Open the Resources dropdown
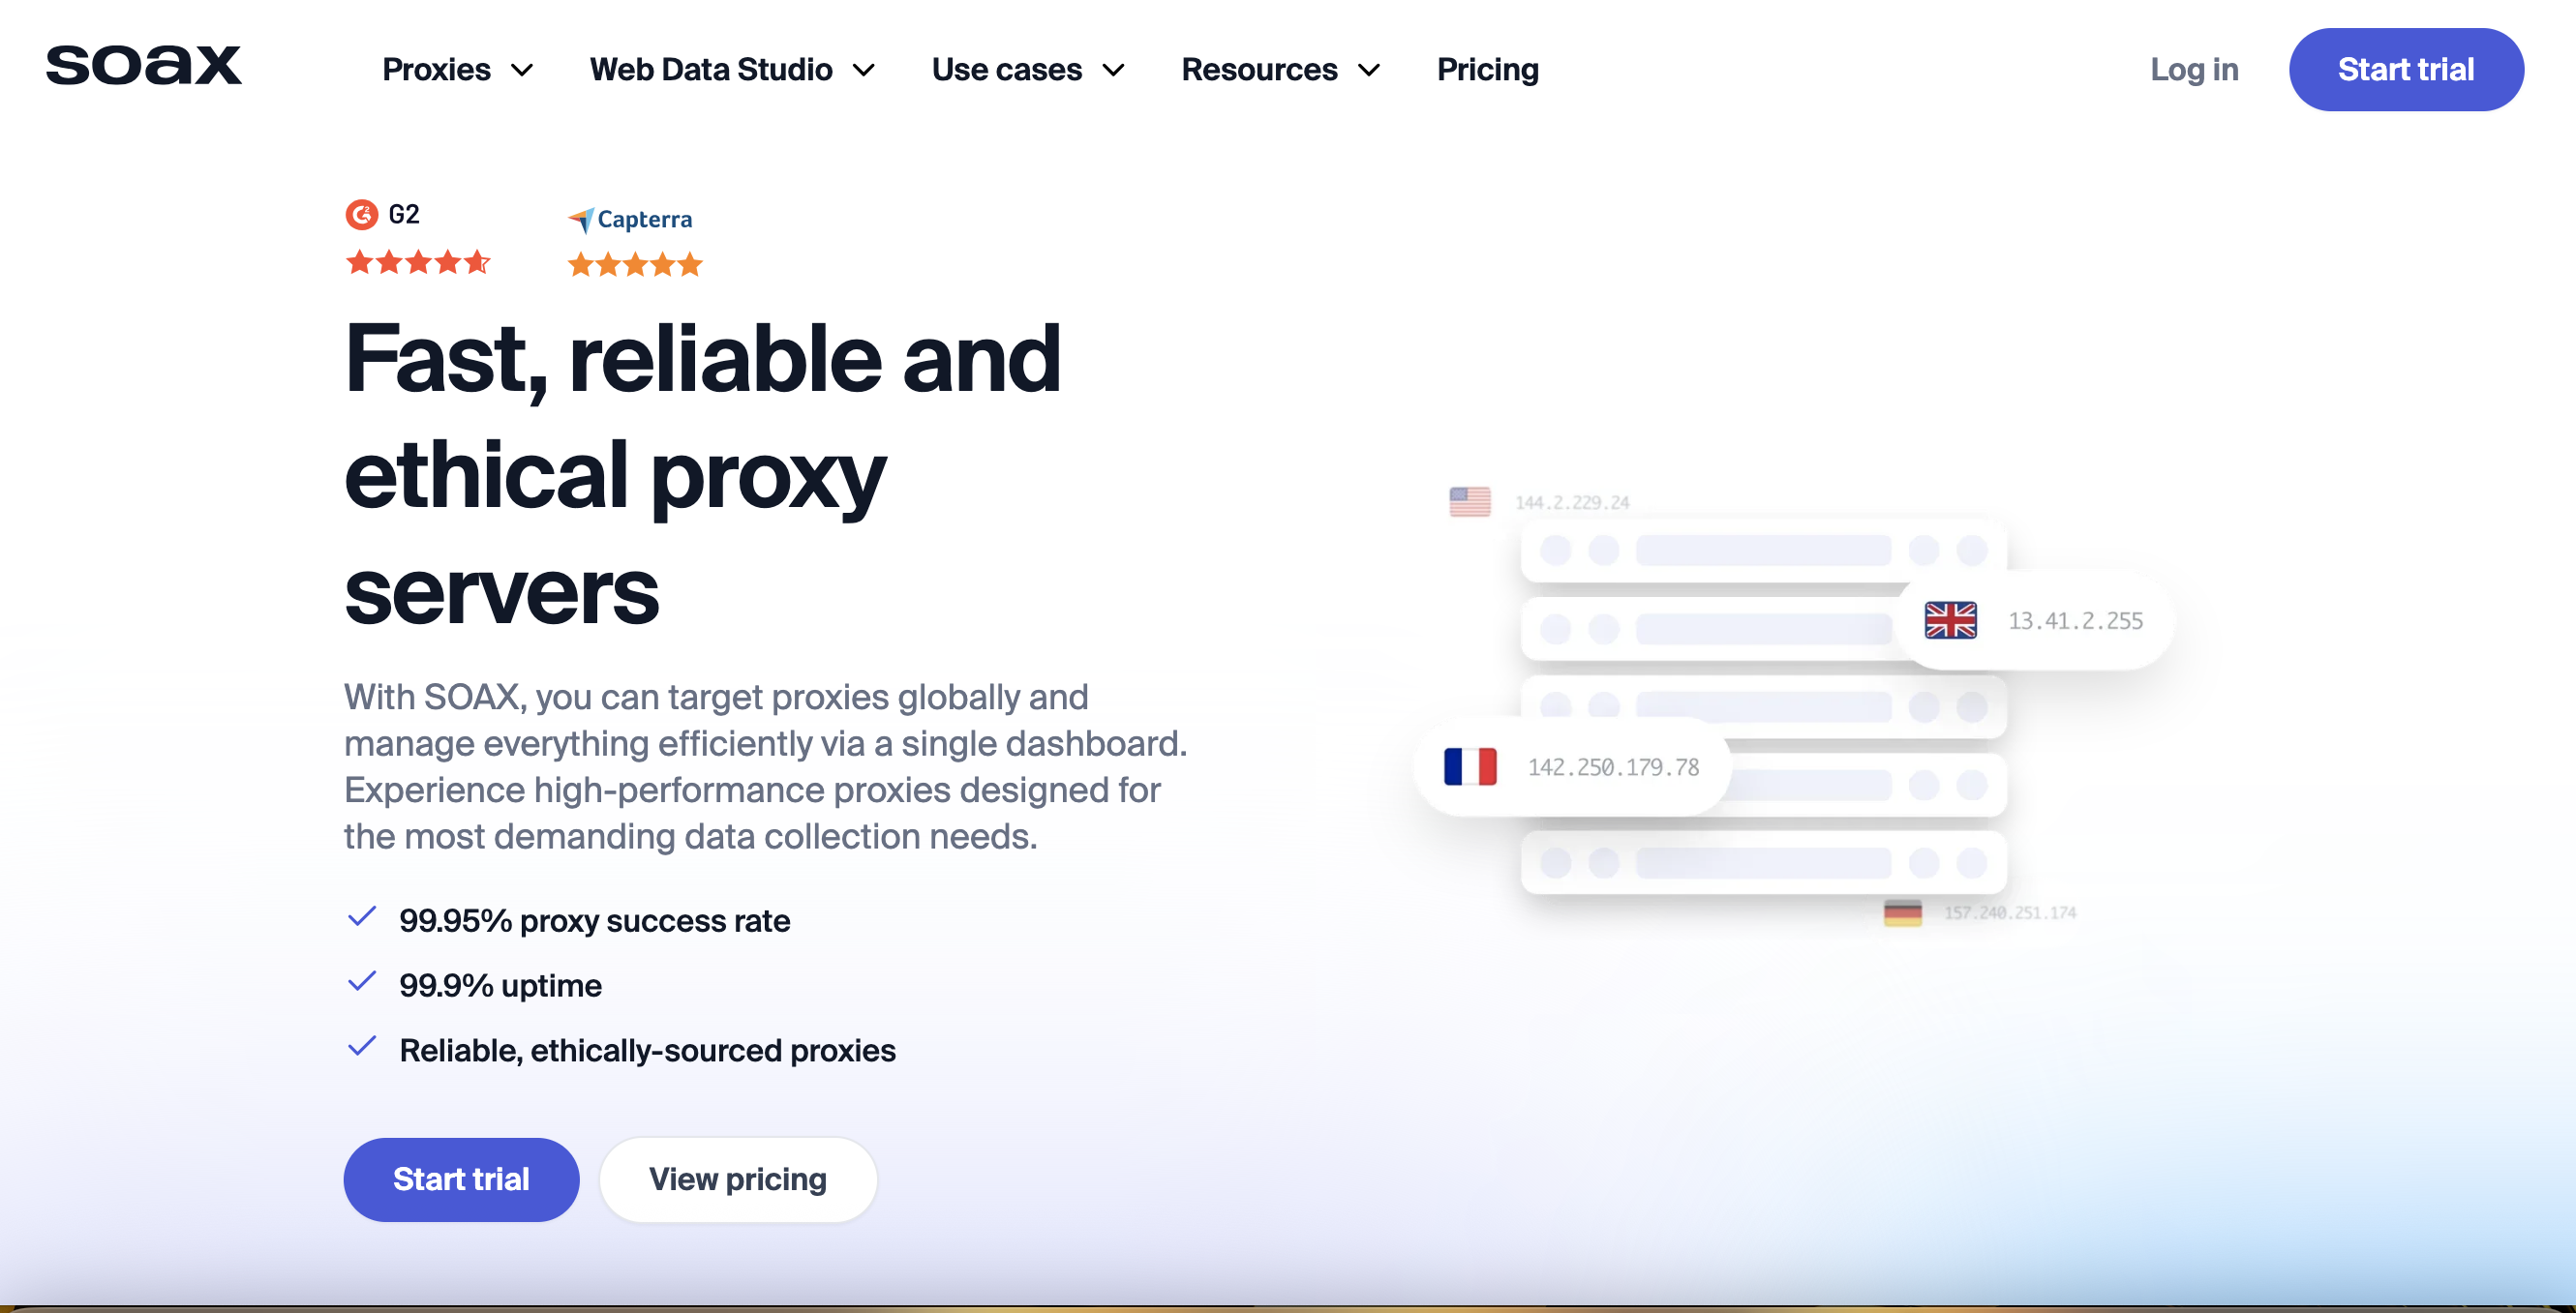 coord(1280,69)
